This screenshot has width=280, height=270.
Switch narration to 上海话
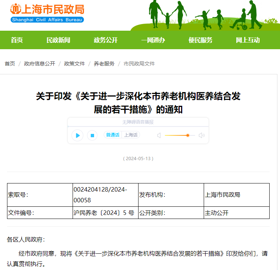pos(131,135)
